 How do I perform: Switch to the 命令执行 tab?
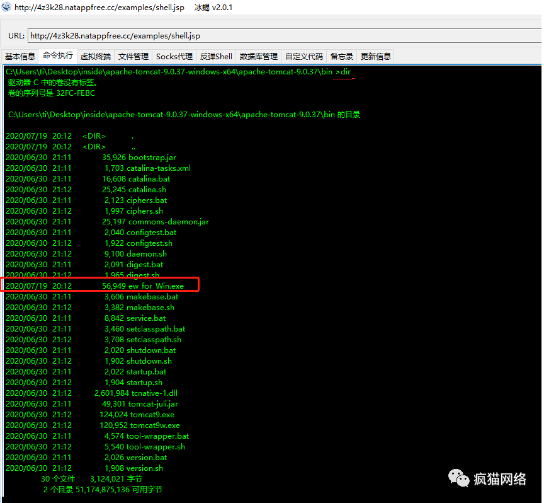[58, 55]
